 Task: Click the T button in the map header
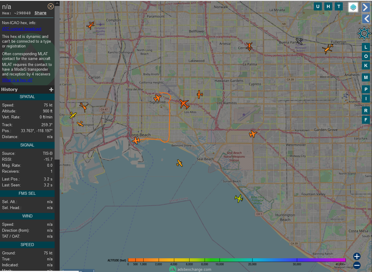[339, 7]
